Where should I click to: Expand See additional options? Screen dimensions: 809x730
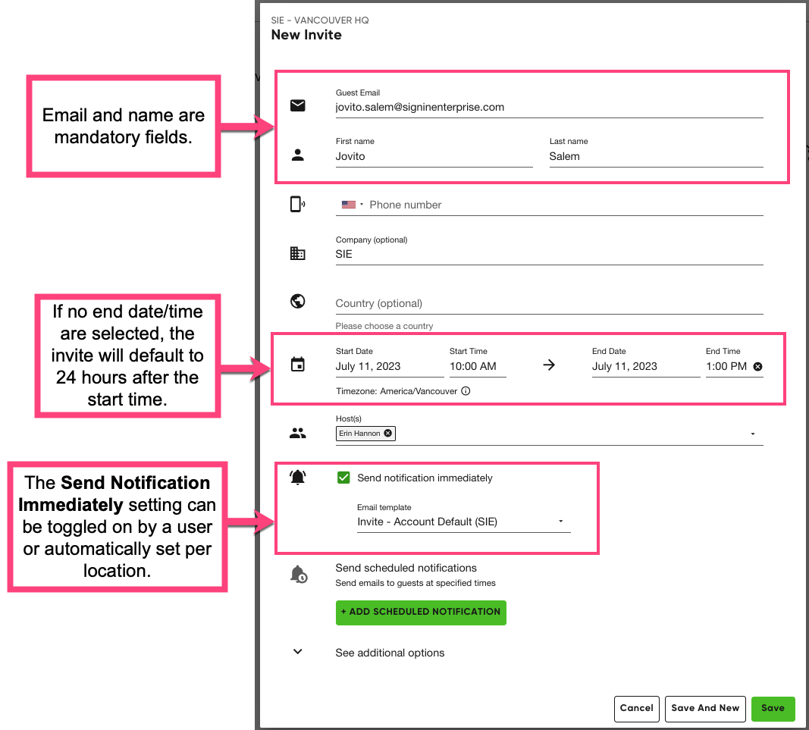click(298, 652)
